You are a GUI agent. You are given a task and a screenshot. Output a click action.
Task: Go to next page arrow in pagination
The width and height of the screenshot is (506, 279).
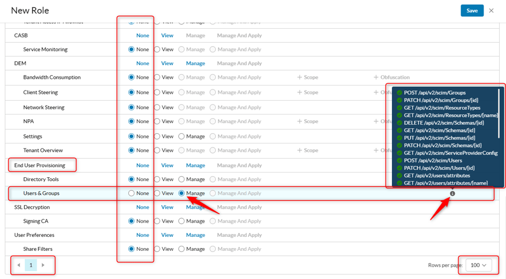[x=43, y=265]
